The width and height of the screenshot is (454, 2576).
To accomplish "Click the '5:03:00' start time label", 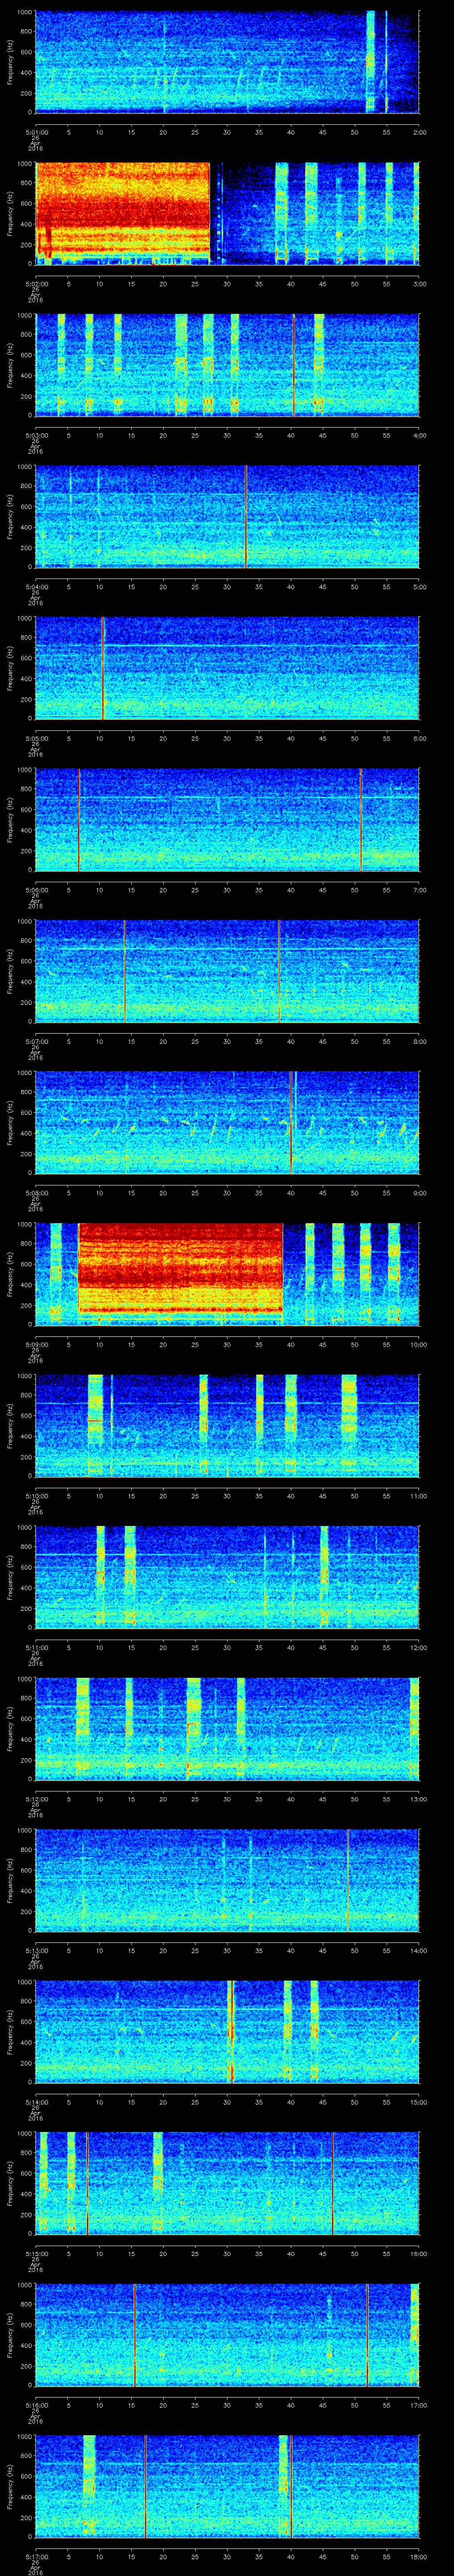I will point(36,435).
